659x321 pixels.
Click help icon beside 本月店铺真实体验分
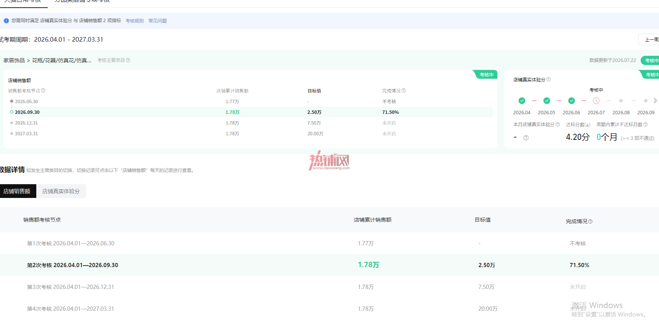click(x=558, y=124)
